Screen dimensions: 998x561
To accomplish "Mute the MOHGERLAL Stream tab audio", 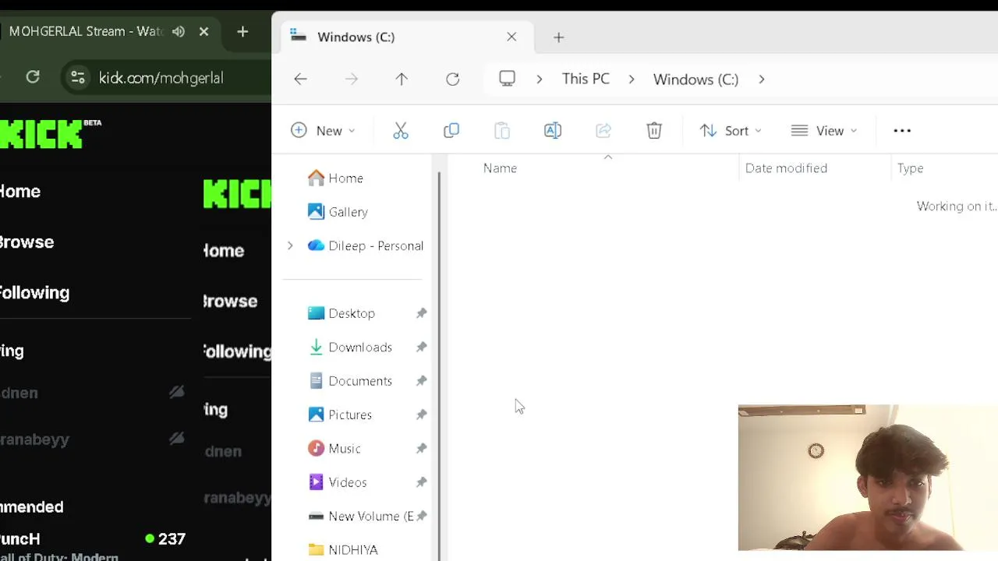I will tap(179, 31).
